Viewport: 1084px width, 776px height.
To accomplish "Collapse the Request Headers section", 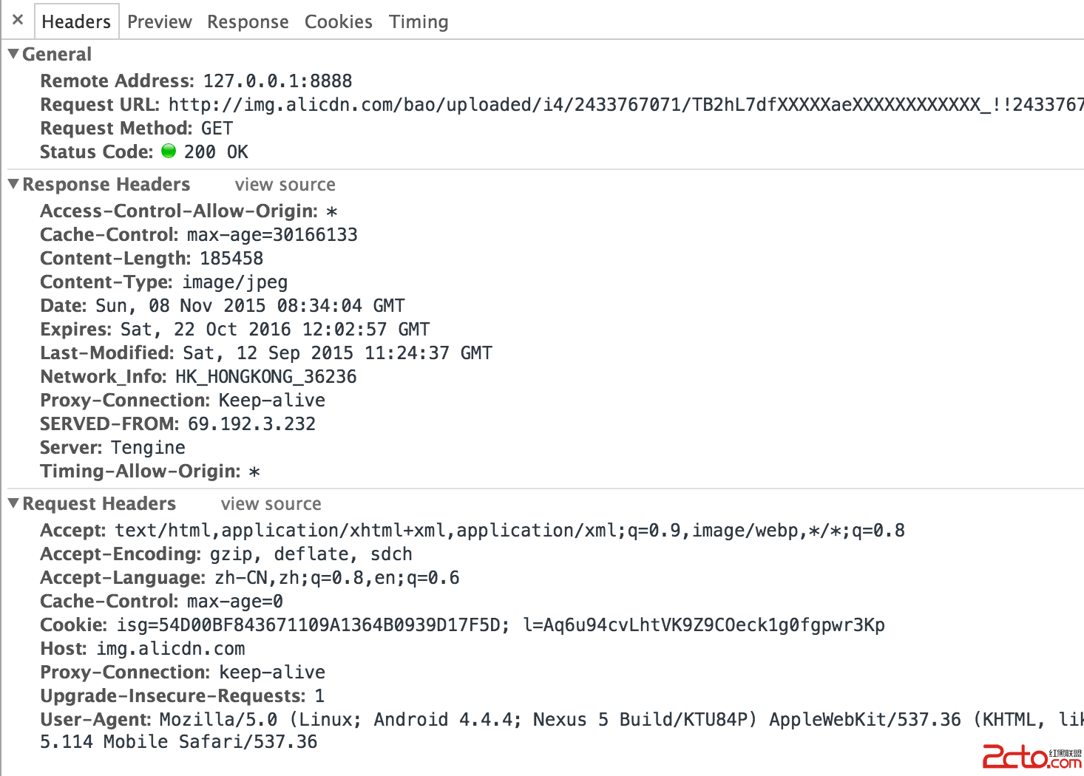I will coord(13,503).
